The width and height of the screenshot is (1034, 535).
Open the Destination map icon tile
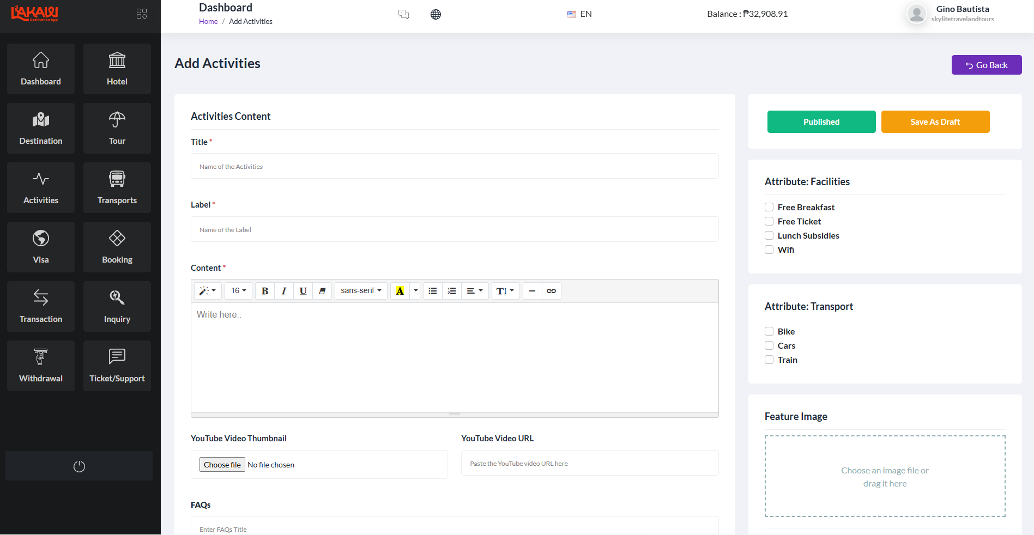[x=41, y=128]
